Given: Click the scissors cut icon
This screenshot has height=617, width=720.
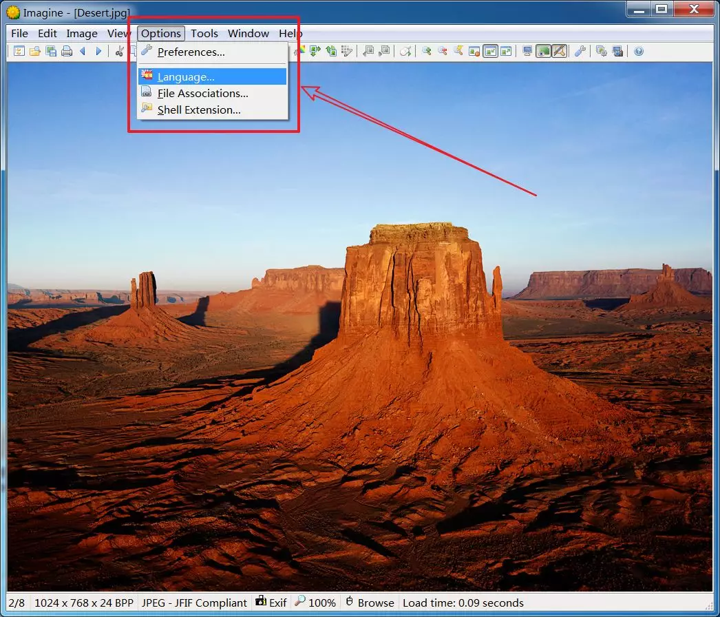Looking at the screenshot, I should [x=119, y=51].
